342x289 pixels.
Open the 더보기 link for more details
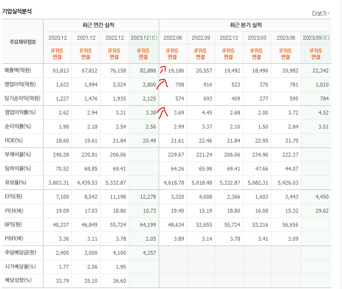[321, 14]
